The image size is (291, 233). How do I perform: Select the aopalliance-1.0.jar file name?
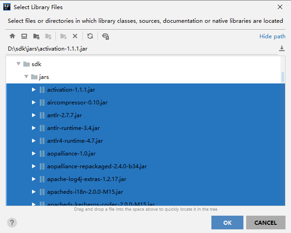coord(71,154)
